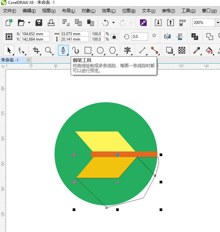Select the Pick (arrow) tool

point(9,51)
